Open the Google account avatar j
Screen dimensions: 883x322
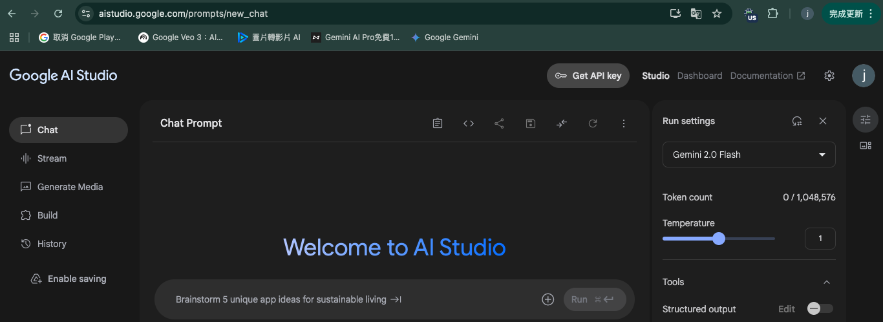(863, 76)
